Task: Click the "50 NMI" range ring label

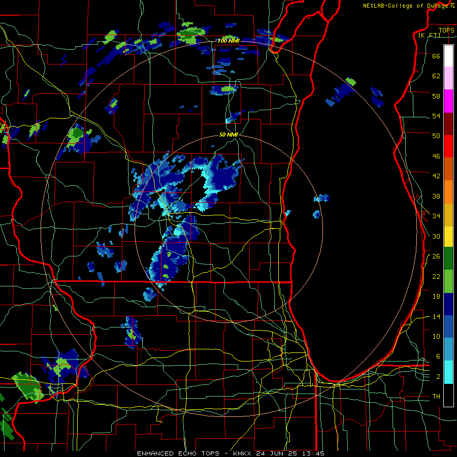Action: pyautogui.click(x=229, y=135)
